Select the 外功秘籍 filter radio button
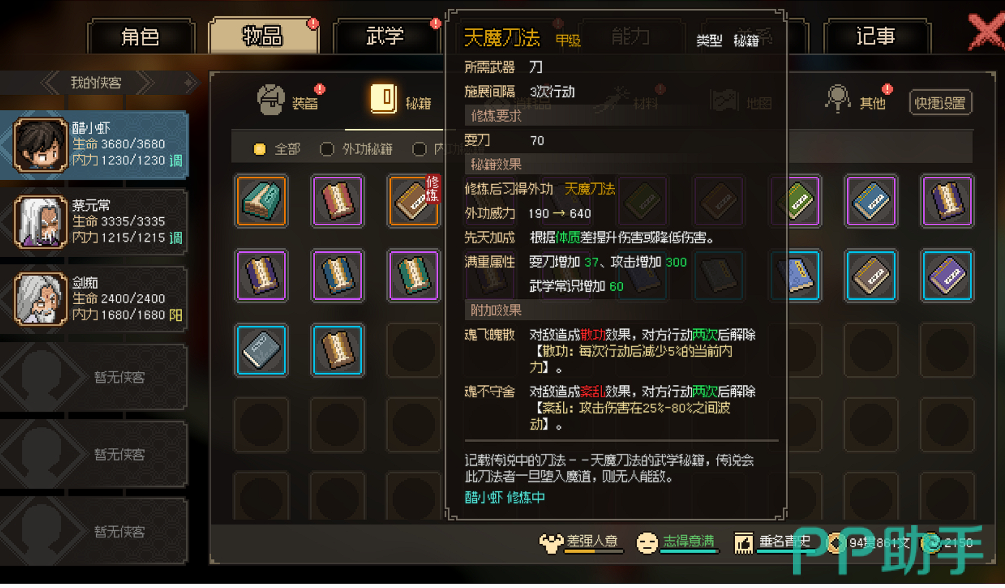This screenshot has height=588, width=1005. pos(327,149)
